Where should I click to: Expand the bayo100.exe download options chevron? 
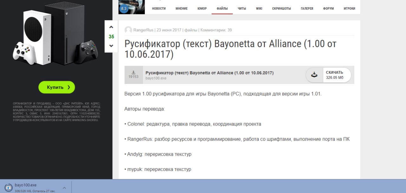coord(64,188)
